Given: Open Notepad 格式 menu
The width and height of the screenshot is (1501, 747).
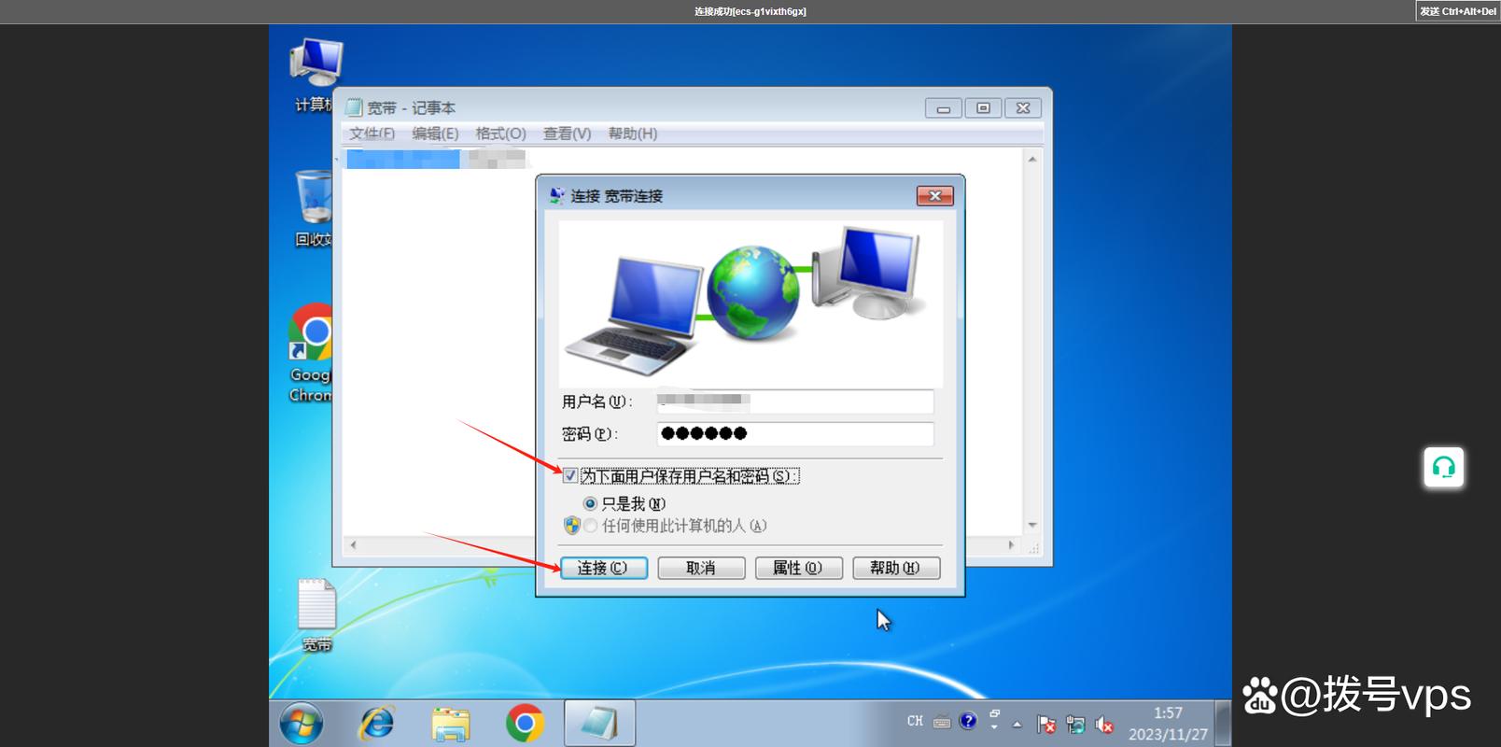Looking at the screenshot, I should 500,134.
